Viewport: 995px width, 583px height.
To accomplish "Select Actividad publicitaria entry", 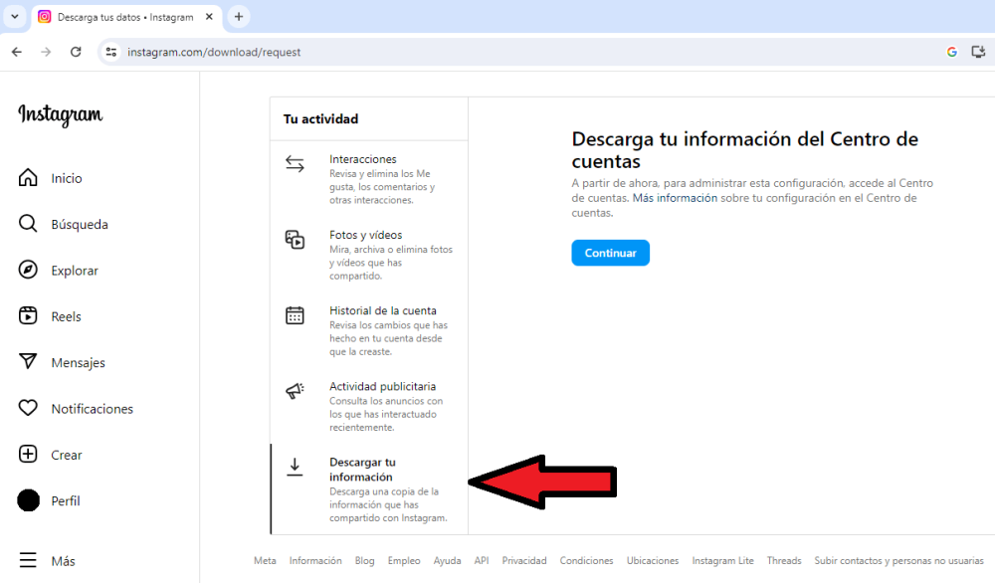I will point(369,406).
